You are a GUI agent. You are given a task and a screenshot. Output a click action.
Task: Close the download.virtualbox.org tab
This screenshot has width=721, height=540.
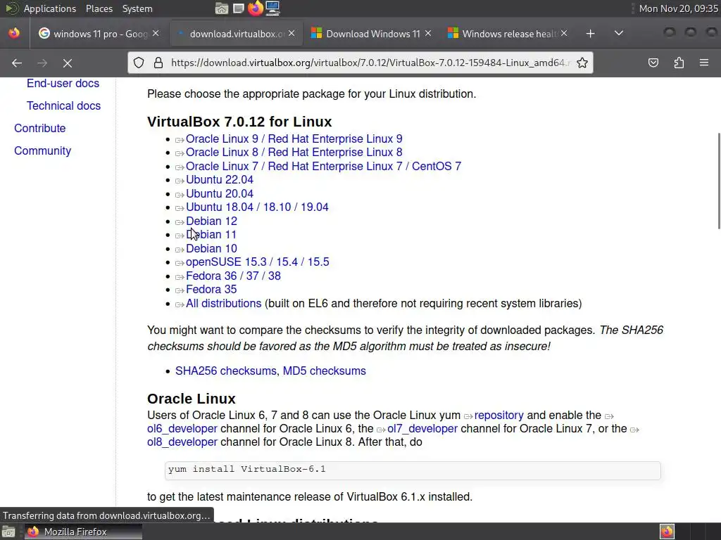(x=291, y=33)
